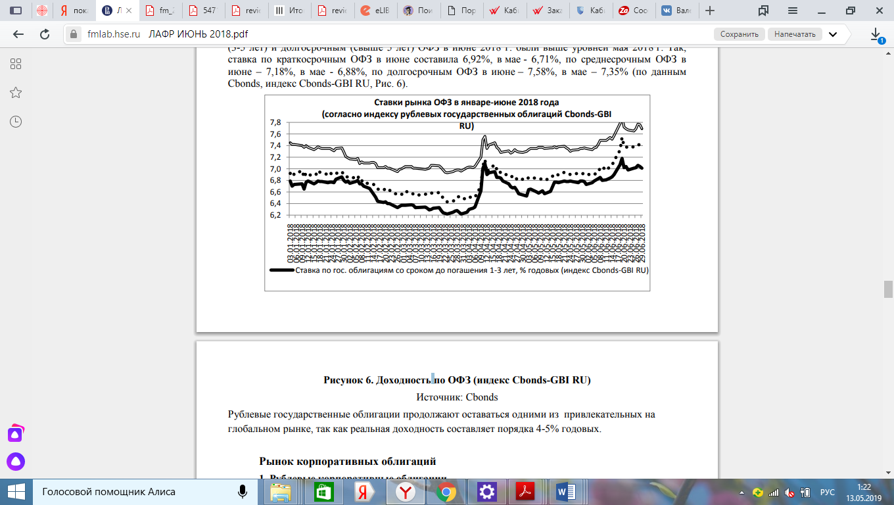Viewport: 894px width, 505px height.
Task: Click the muted volume tray icon
Action: [788, 492]
